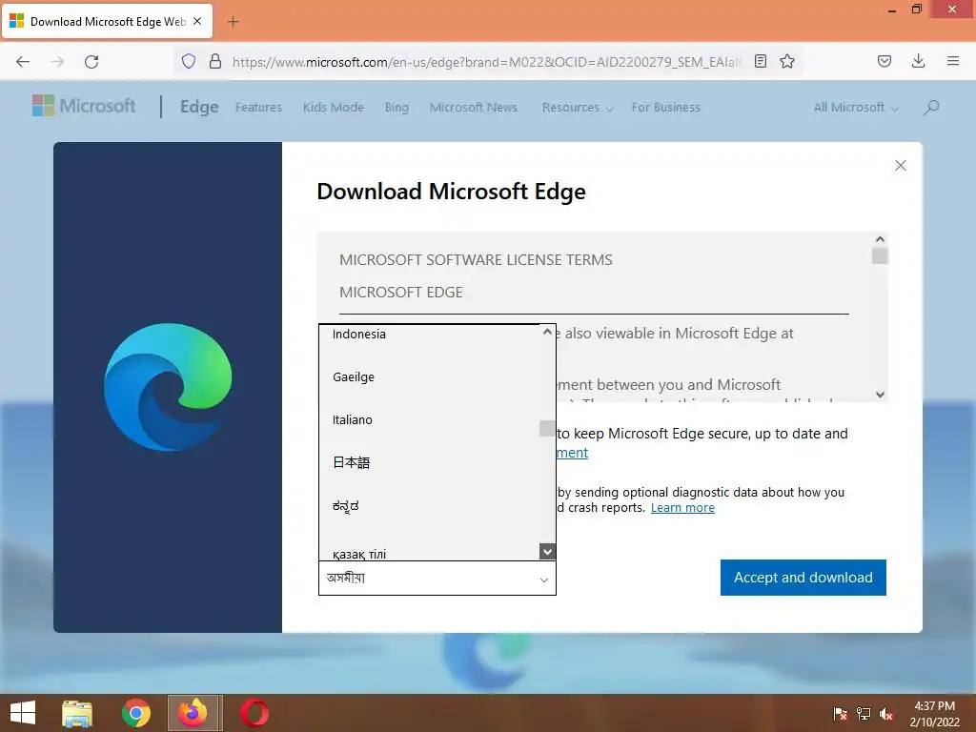Click the Action Center flag tray icon
Screen dimensions: 976x732
tap(841, 714)
